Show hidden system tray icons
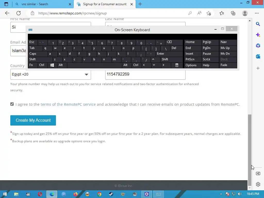The height and width of the screenshot is (198, 264). pos(221,194)
